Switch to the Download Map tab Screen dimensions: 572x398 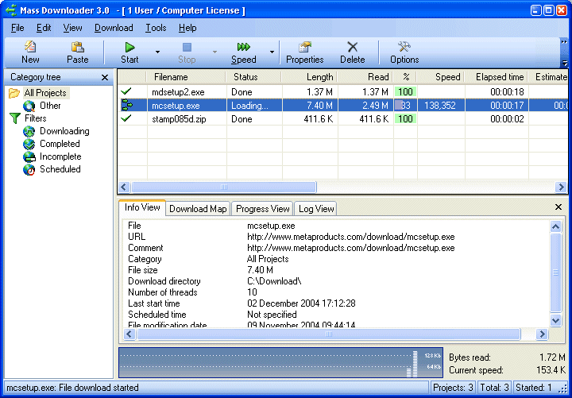(198, 209)
